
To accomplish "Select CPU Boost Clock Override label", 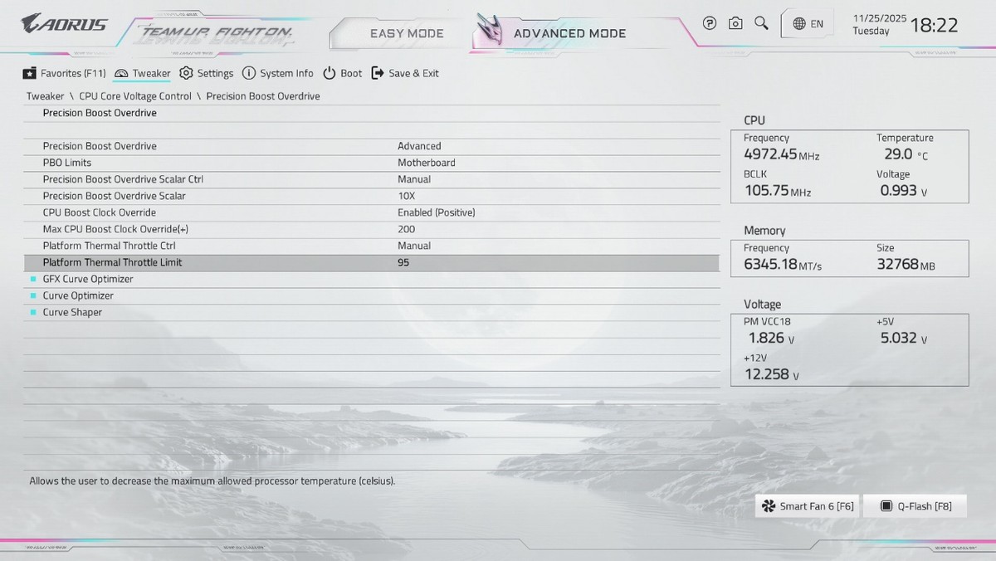I will tap(100, 212).
